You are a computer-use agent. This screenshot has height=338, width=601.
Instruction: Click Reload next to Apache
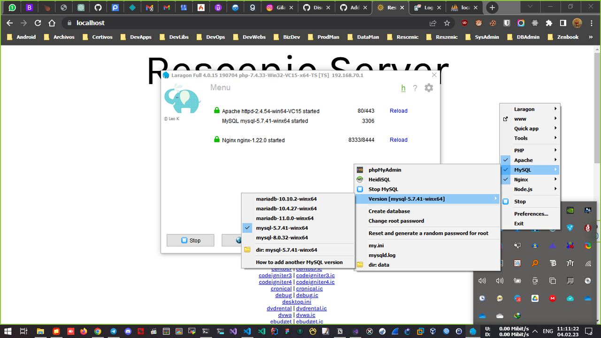(x=399, y=111)
